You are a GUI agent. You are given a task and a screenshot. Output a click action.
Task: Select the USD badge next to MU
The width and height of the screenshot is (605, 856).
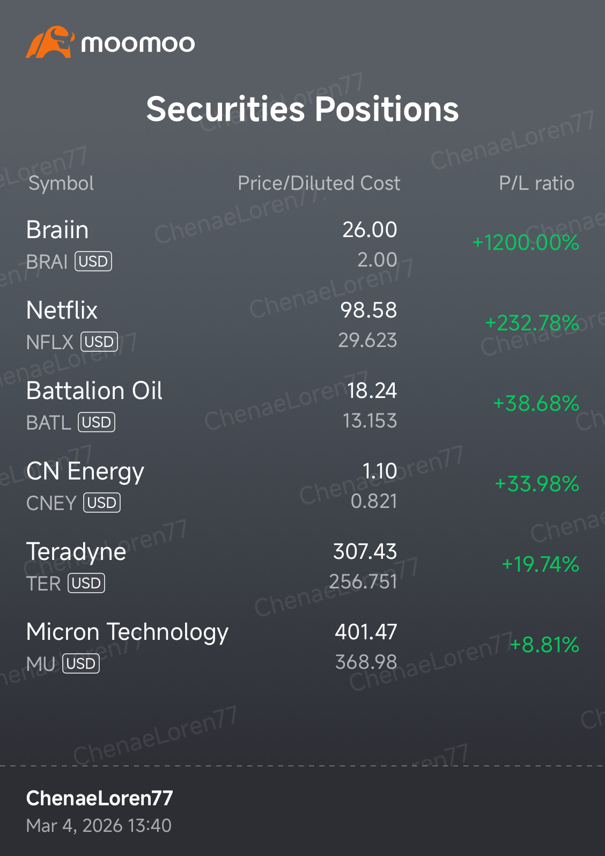81,663
